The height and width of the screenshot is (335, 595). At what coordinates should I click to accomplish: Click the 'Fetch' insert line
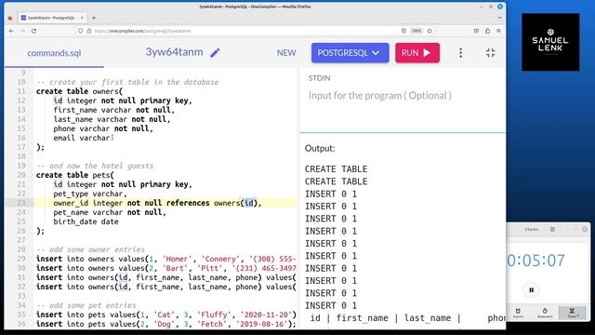[166, 324]
